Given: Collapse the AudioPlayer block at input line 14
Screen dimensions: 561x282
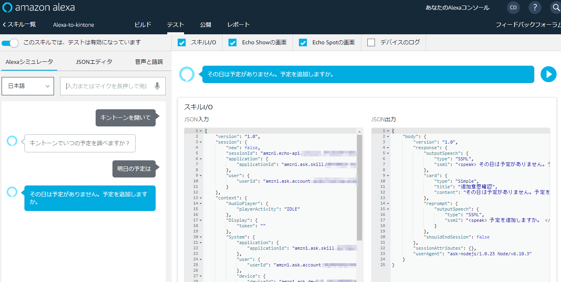Looking at the screenshot, I should point(200,203).
